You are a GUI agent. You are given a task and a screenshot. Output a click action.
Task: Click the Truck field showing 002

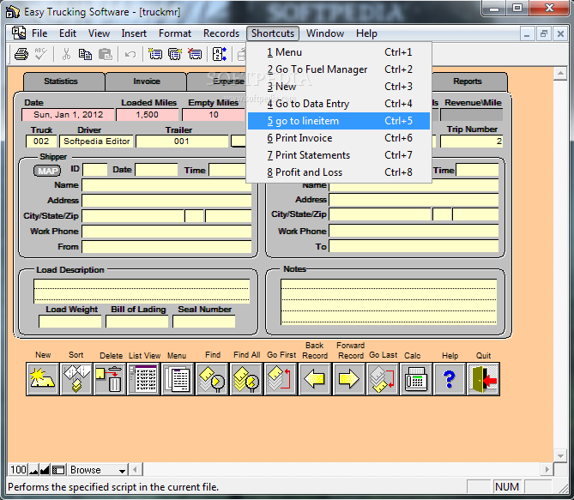(x=41, y=142)
